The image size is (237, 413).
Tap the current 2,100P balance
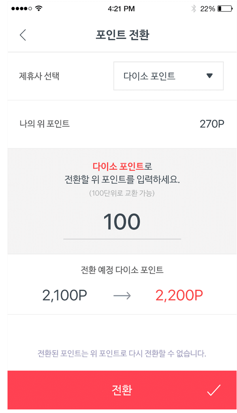pyautogui.click(x=64, y=295)
